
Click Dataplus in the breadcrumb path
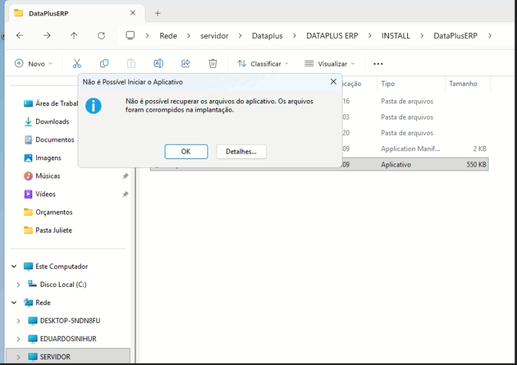pyautogui.click(x=267, y=36)
